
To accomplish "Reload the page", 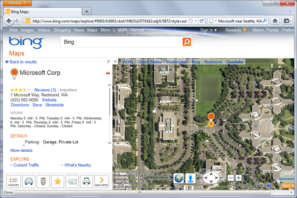I will click(202, 21).
